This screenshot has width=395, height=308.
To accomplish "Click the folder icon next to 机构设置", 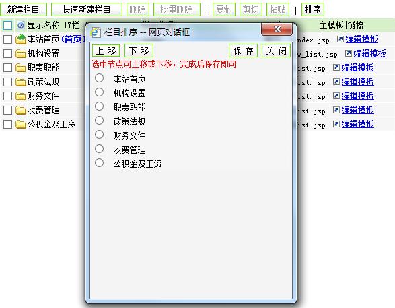I will 21,53.
